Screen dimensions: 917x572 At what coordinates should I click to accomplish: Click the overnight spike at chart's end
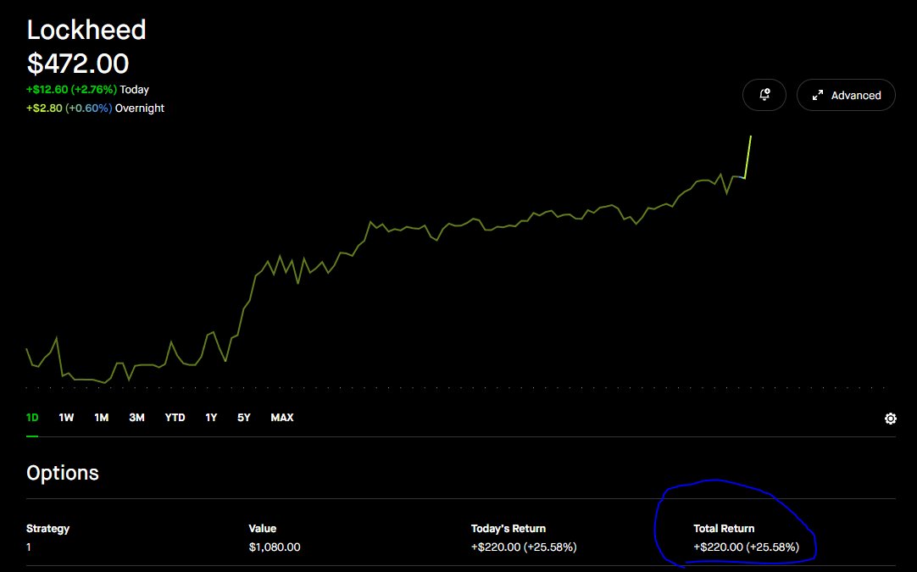pyautogui.click(x=747, y=157)
